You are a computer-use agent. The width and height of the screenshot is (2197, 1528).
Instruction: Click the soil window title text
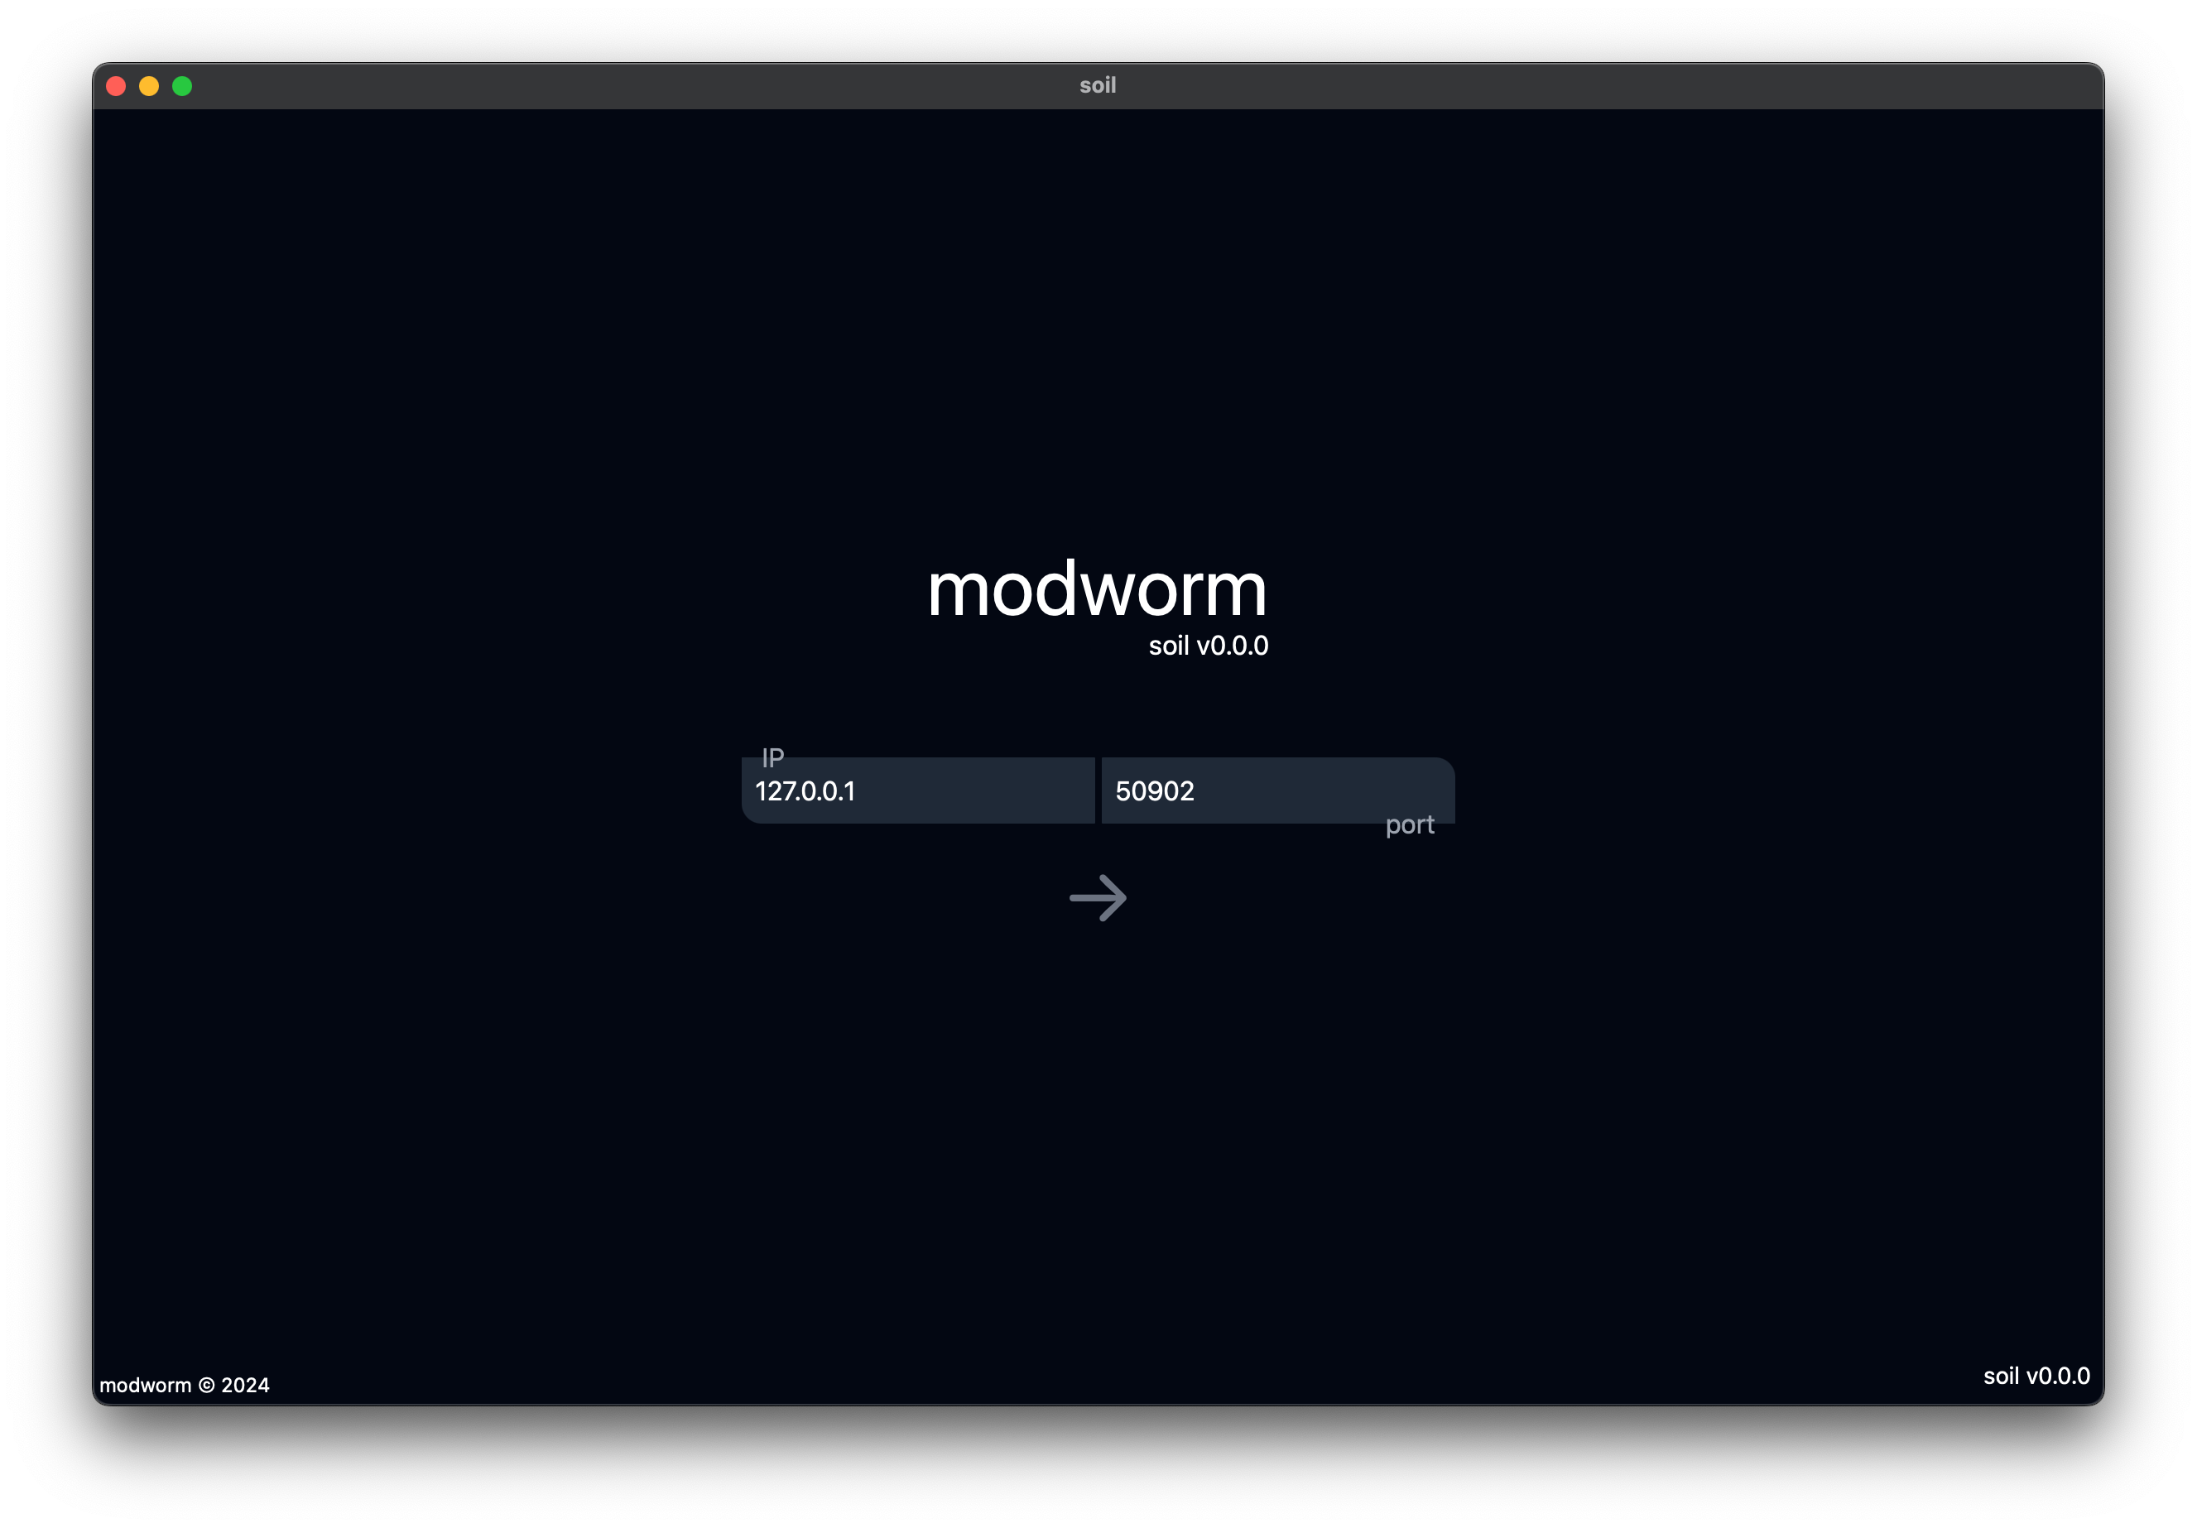1098,85
